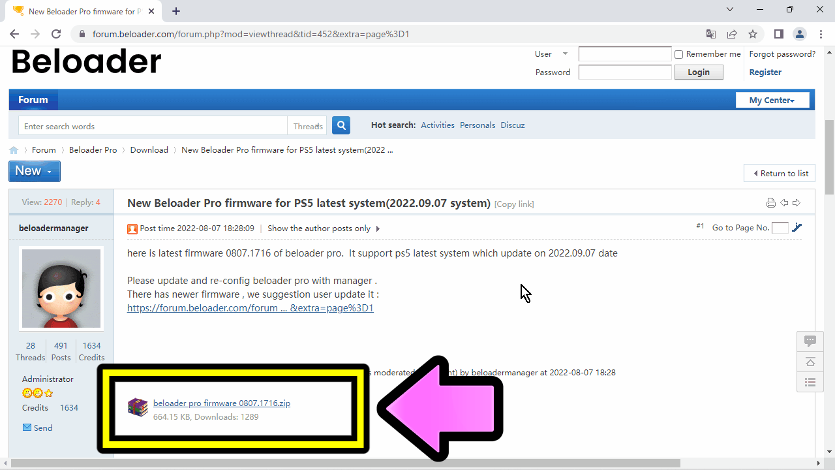The width and height of the screenshot is (835, 470).
Task: Switch to the Forum tab
Action: pyautogui.click(x=33, y=99)
